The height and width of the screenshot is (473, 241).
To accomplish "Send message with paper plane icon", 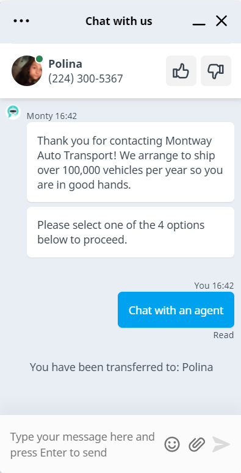I will (221, 444).
